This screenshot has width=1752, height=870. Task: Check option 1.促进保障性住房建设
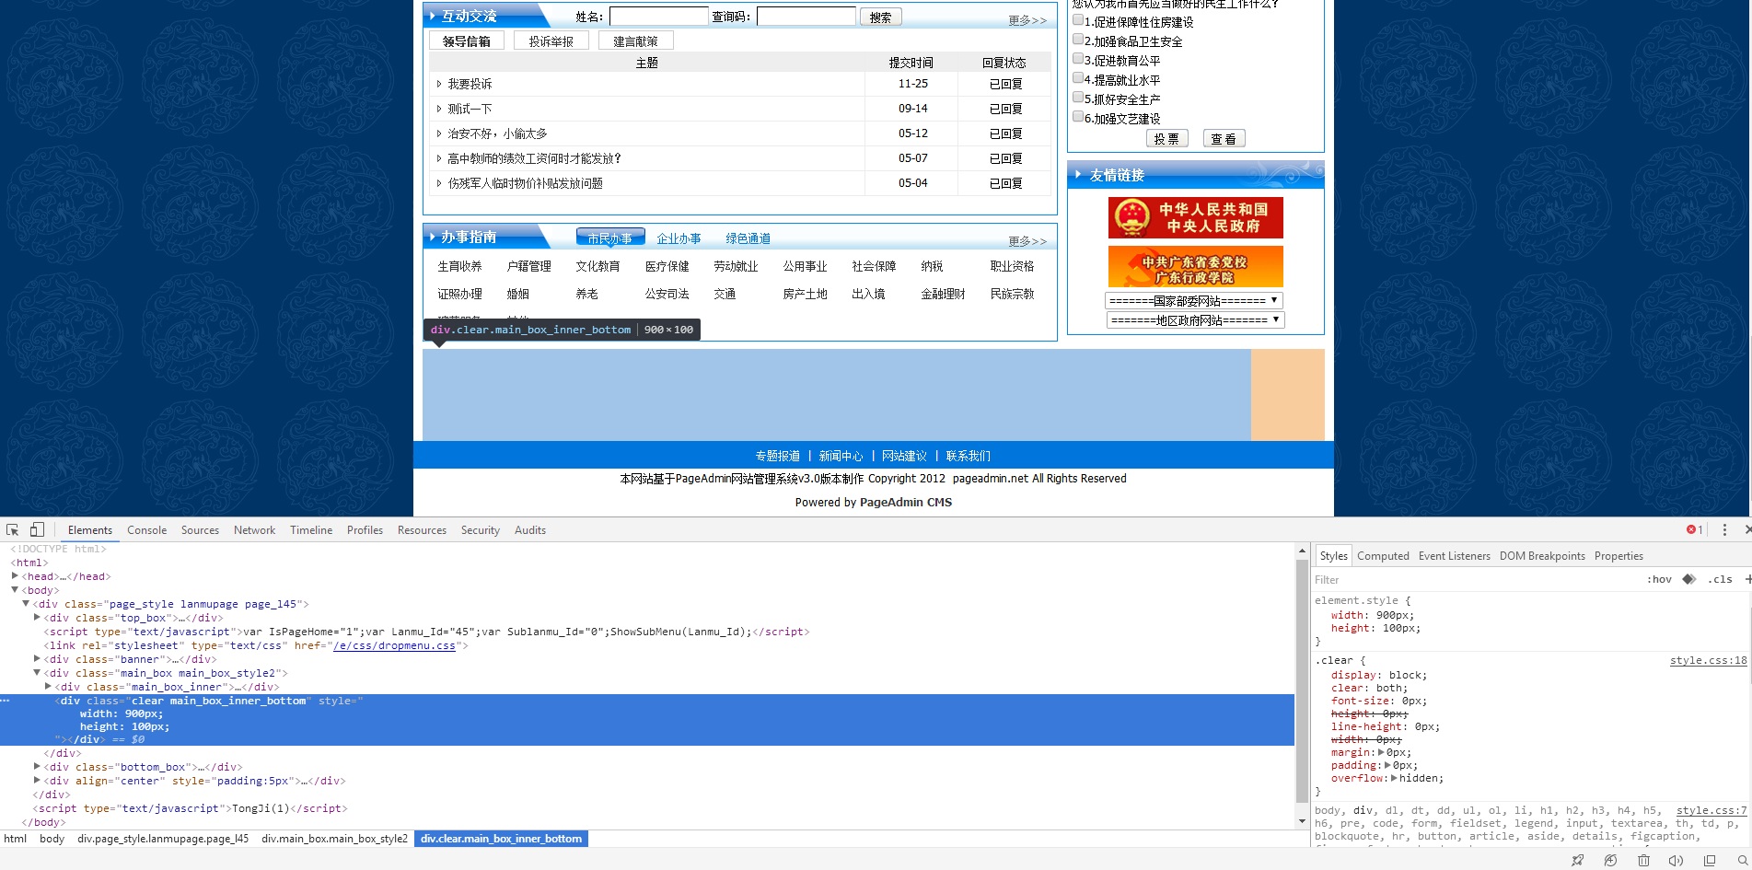tap(1078, 20)
